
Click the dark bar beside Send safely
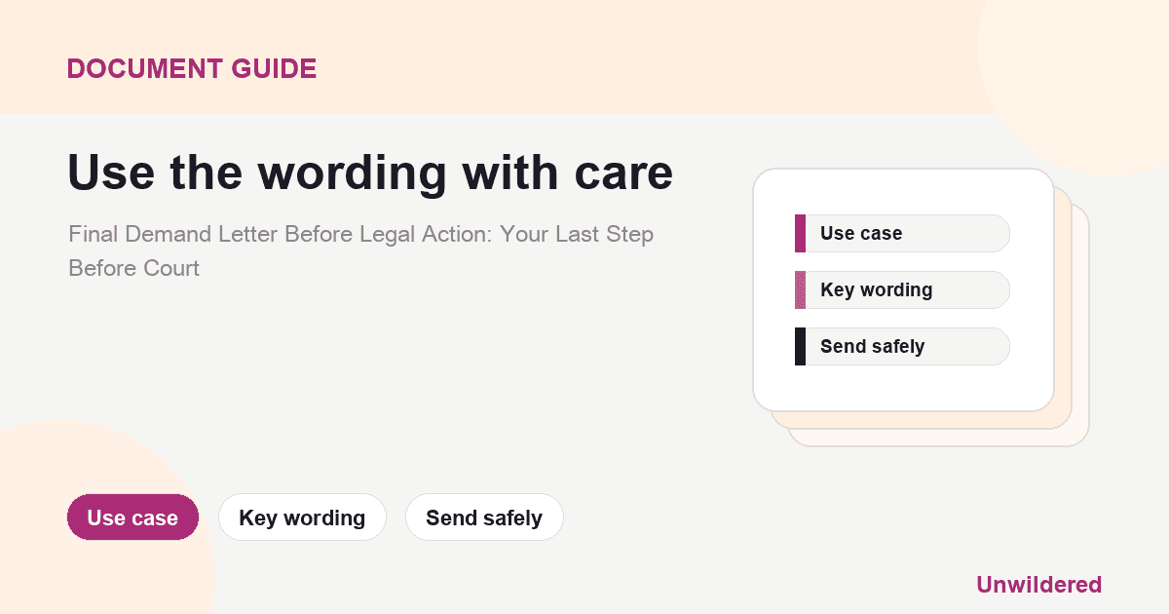800,346
